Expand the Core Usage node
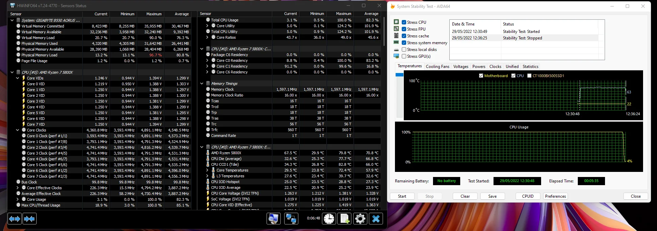This screenshot has width=657, height=231. [18, 199]
